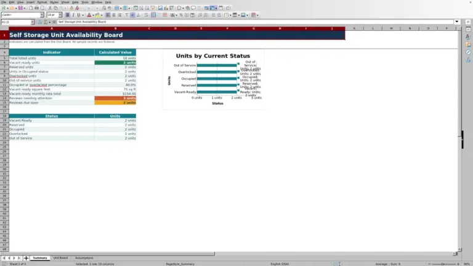Toggle Freeze Rows and Columns

[213, 8]
